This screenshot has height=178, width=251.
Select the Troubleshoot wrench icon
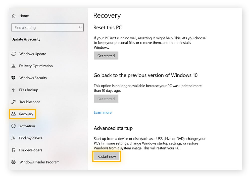14,102
